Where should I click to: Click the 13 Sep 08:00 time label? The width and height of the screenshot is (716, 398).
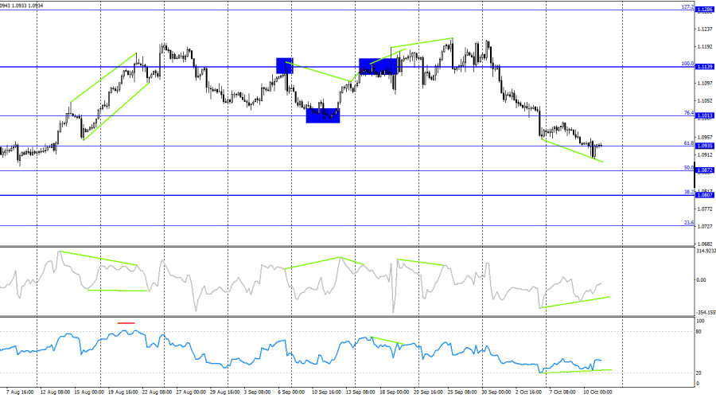point(360,392)
